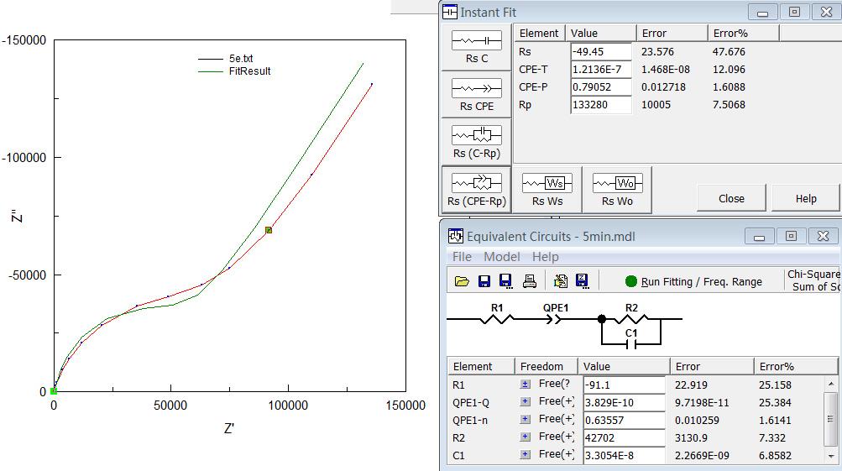Click the R2 value field 42702
The height and width of the screenshot is (471, 842).
pyautogui.click(x=624, y=437)
